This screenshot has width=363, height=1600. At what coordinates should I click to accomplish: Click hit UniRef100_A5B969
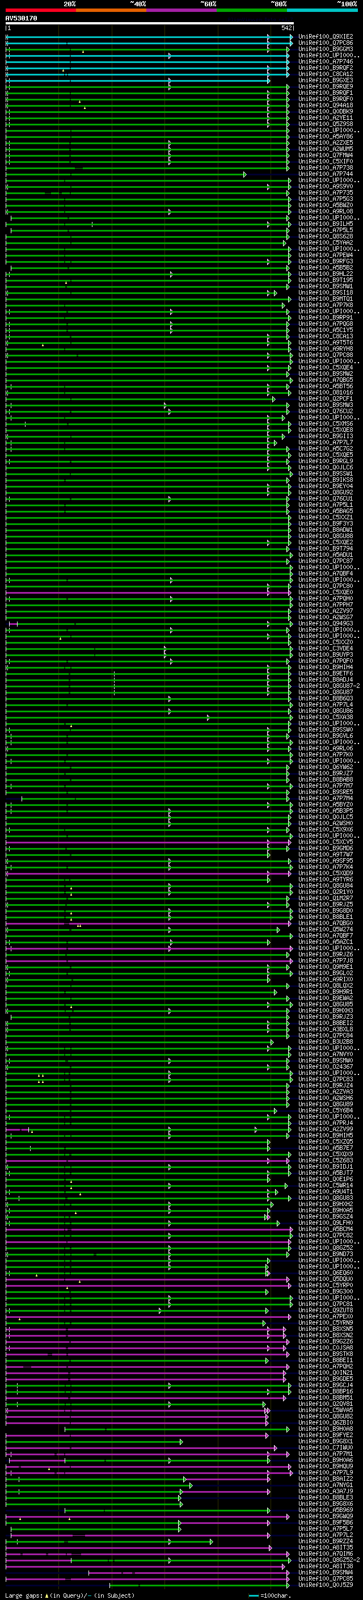(x=326, y=1510)
